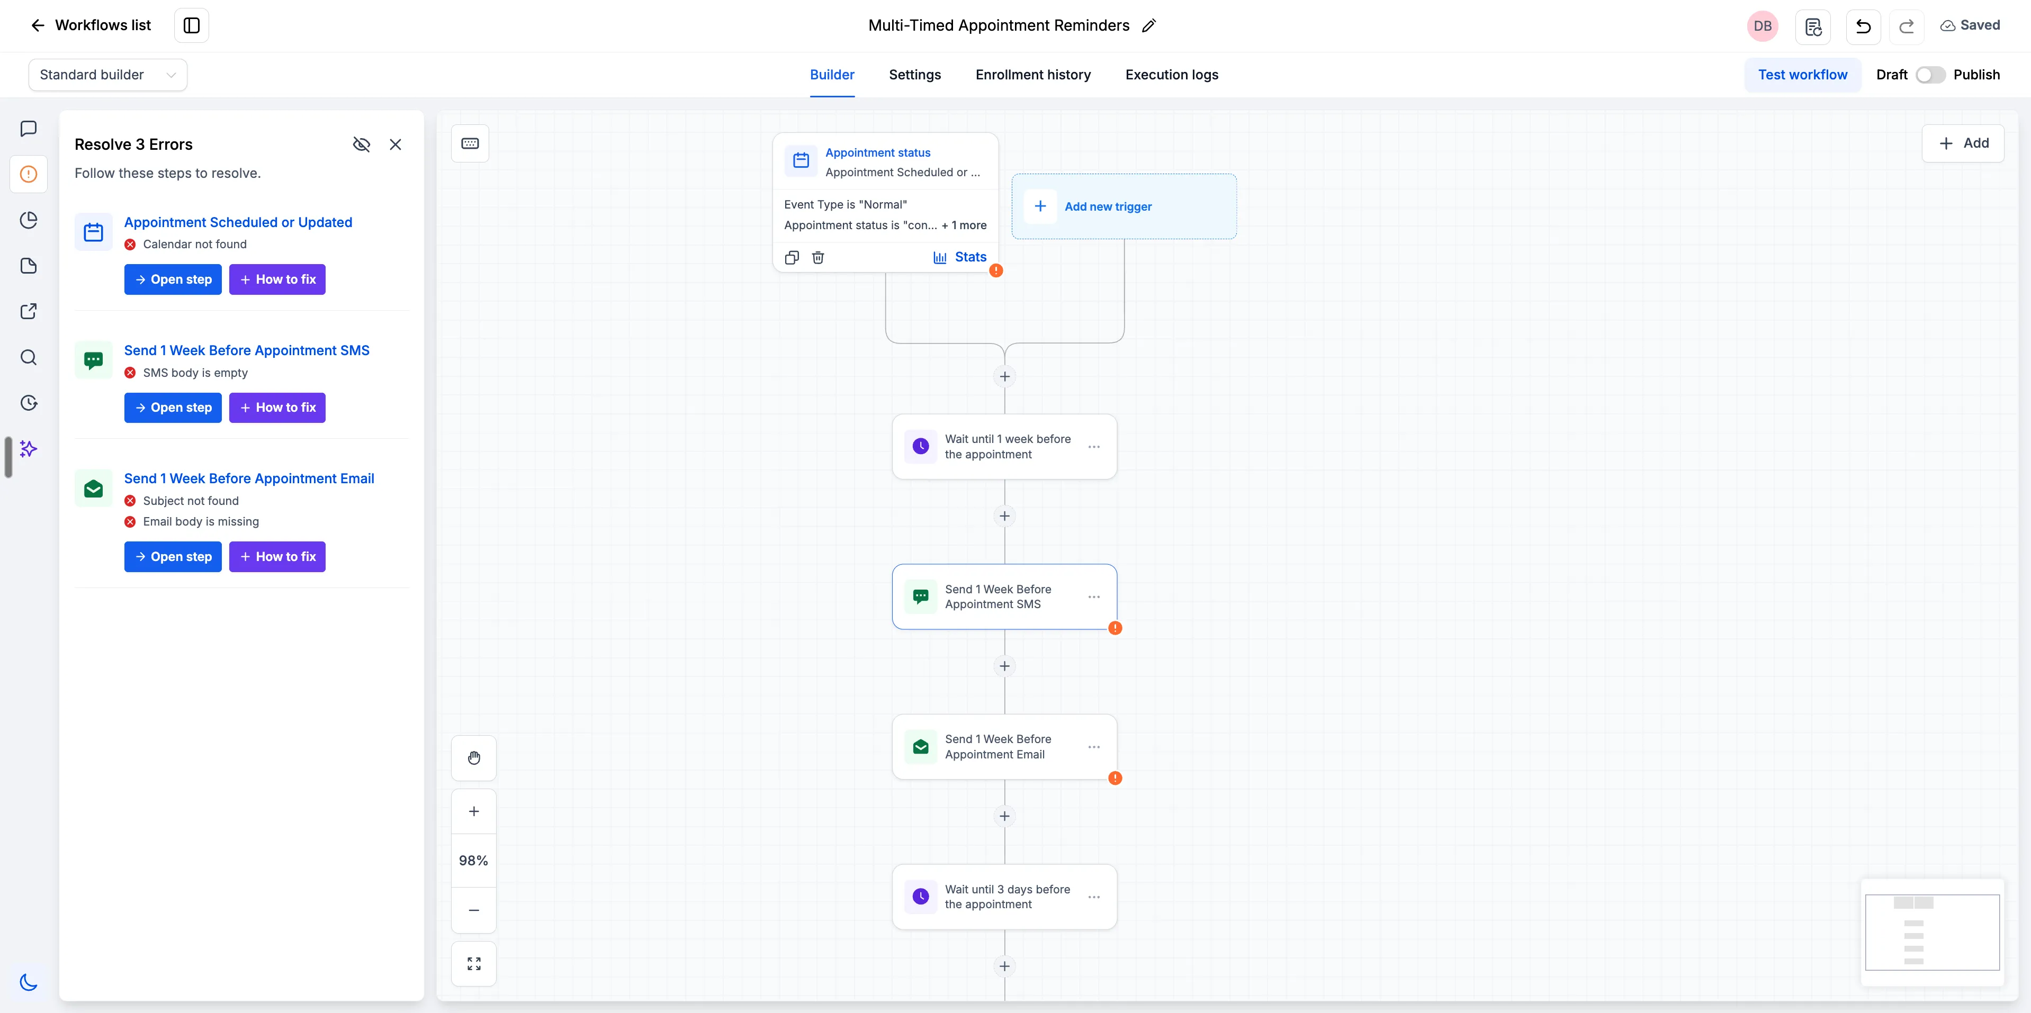Add step below the triggers
The height and width of the screenshot is (1013, 2031).
tap(1004, 376)
